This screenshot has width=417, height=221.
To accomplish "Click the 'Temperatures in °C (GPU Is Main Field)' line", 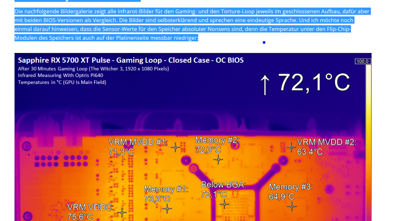I will 62,82.
